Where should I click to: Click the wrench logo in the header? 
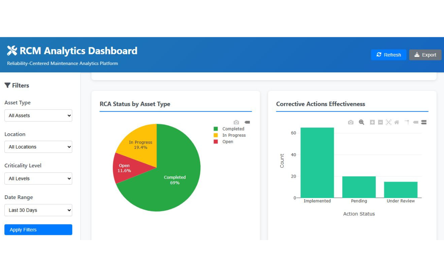point(11,50)
